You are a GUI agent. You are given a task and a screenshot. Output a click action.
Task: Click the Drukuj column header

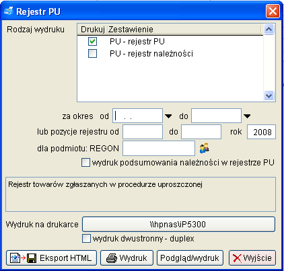coord(93,30)
